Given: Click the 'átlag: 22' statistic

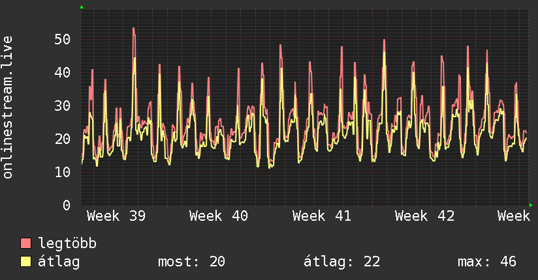Looking at the screenshot, I should click(x=341, y=262).
